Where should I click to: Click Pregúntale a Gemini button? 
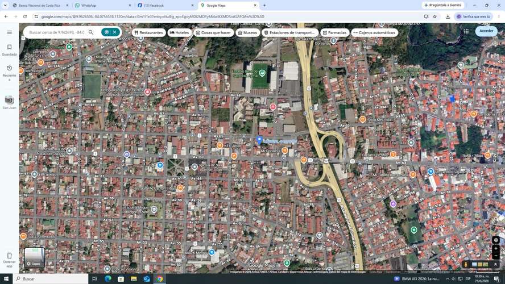[443, 5]
